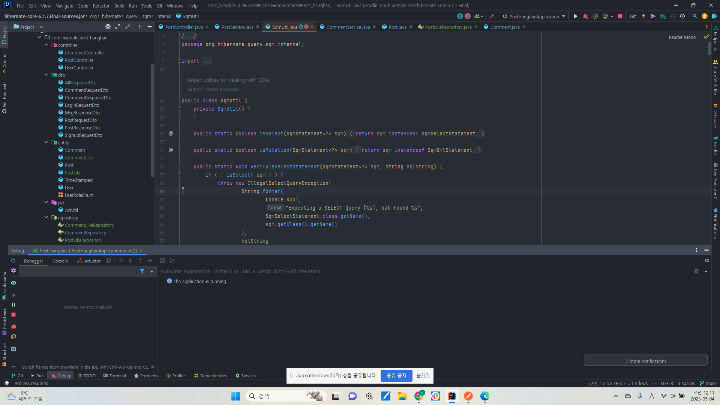Open PostHanghaeApplication run configuration dropdown
This screenshot has width=720, height=405.
tap(534, 16)
